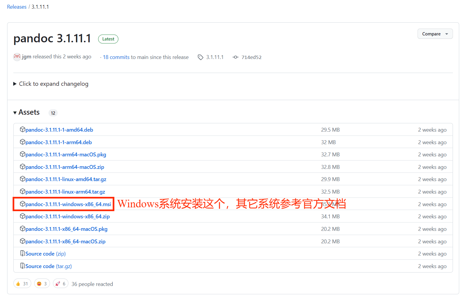Click the 32.7 MB size text
This screenshot has width=469, height=305.
pyautogui.click(x=330, y=155)
